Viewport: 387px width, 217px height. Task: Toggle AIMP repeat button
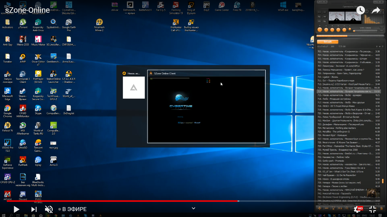tap(319, 21)
